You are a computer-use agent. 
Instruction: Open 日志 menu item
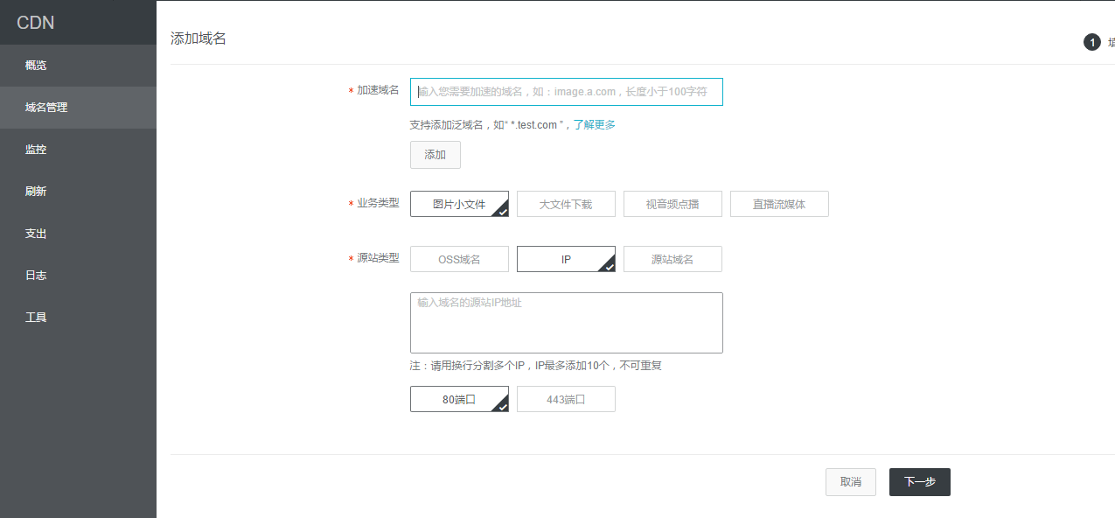point(36,276)
